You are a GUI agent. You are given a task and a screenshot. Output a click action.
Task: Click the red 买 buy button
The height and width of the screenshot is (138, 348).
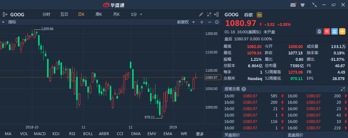[x=327, y=32]
